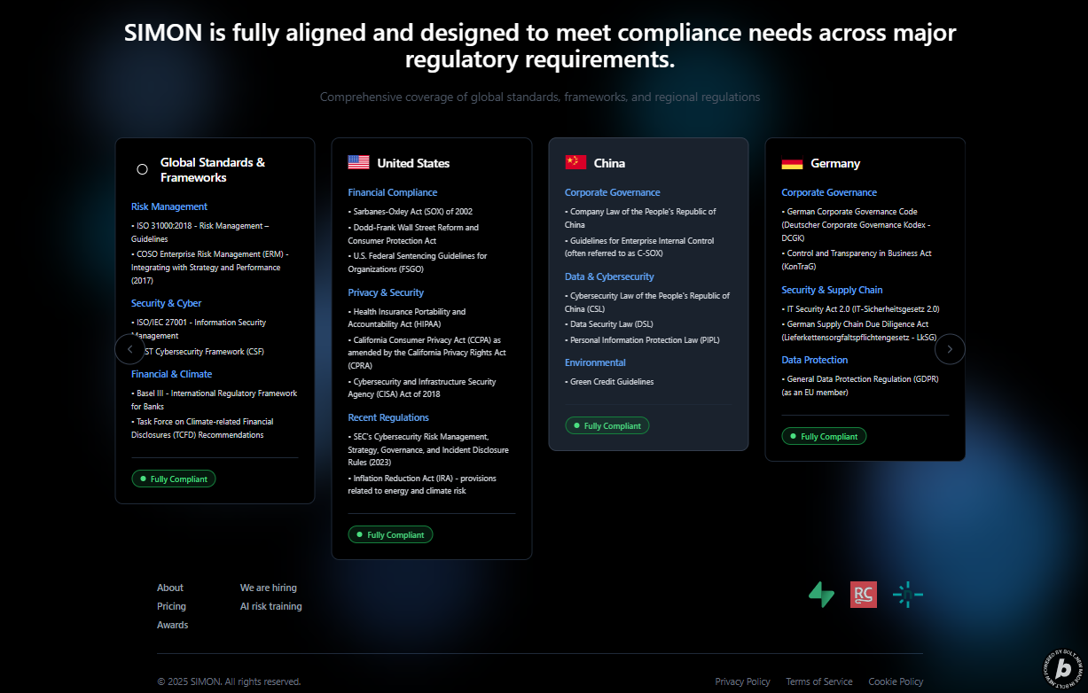
Task: Click the Global Standards & Frameworks heading
Action: [x=213, y=169]
